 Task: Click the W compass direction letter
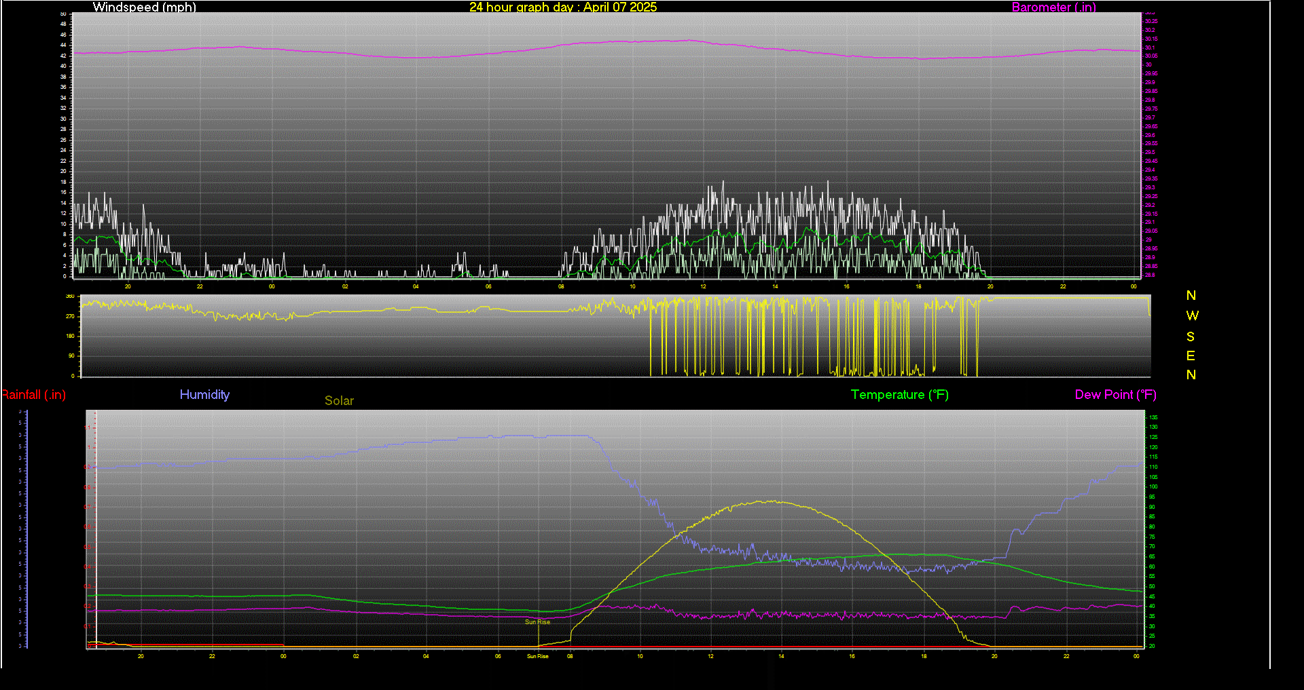(x=1192, y=316)
